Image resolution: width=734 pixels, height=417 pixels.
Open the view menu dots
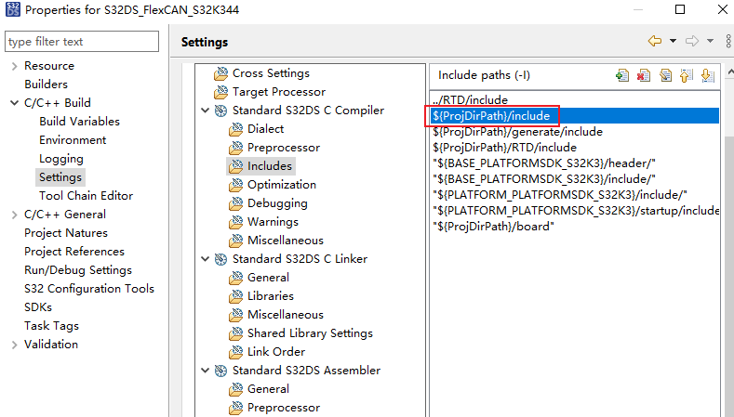728,41
